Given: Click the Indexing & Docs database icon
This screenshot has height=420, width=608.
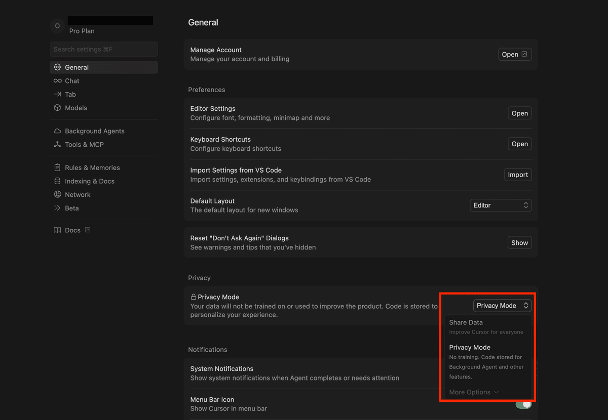Looking at the screenshot, I should [x=57, y=181].
